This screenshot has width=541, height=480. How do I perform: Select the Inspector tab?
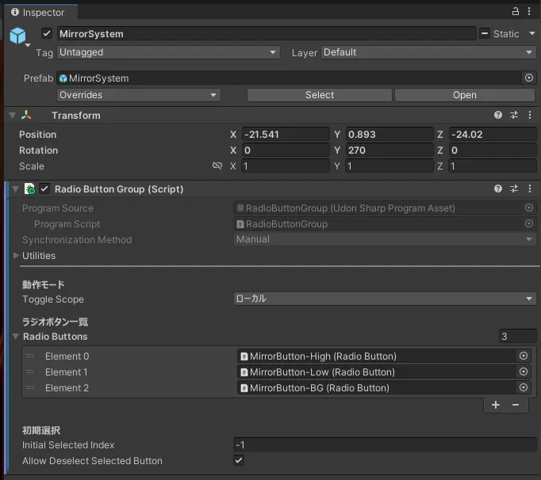point(38,12)
